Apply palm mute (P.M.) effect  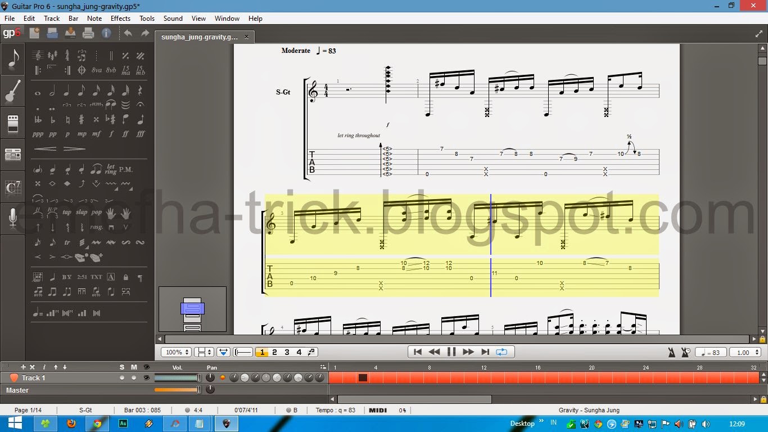tap(126, 169)
